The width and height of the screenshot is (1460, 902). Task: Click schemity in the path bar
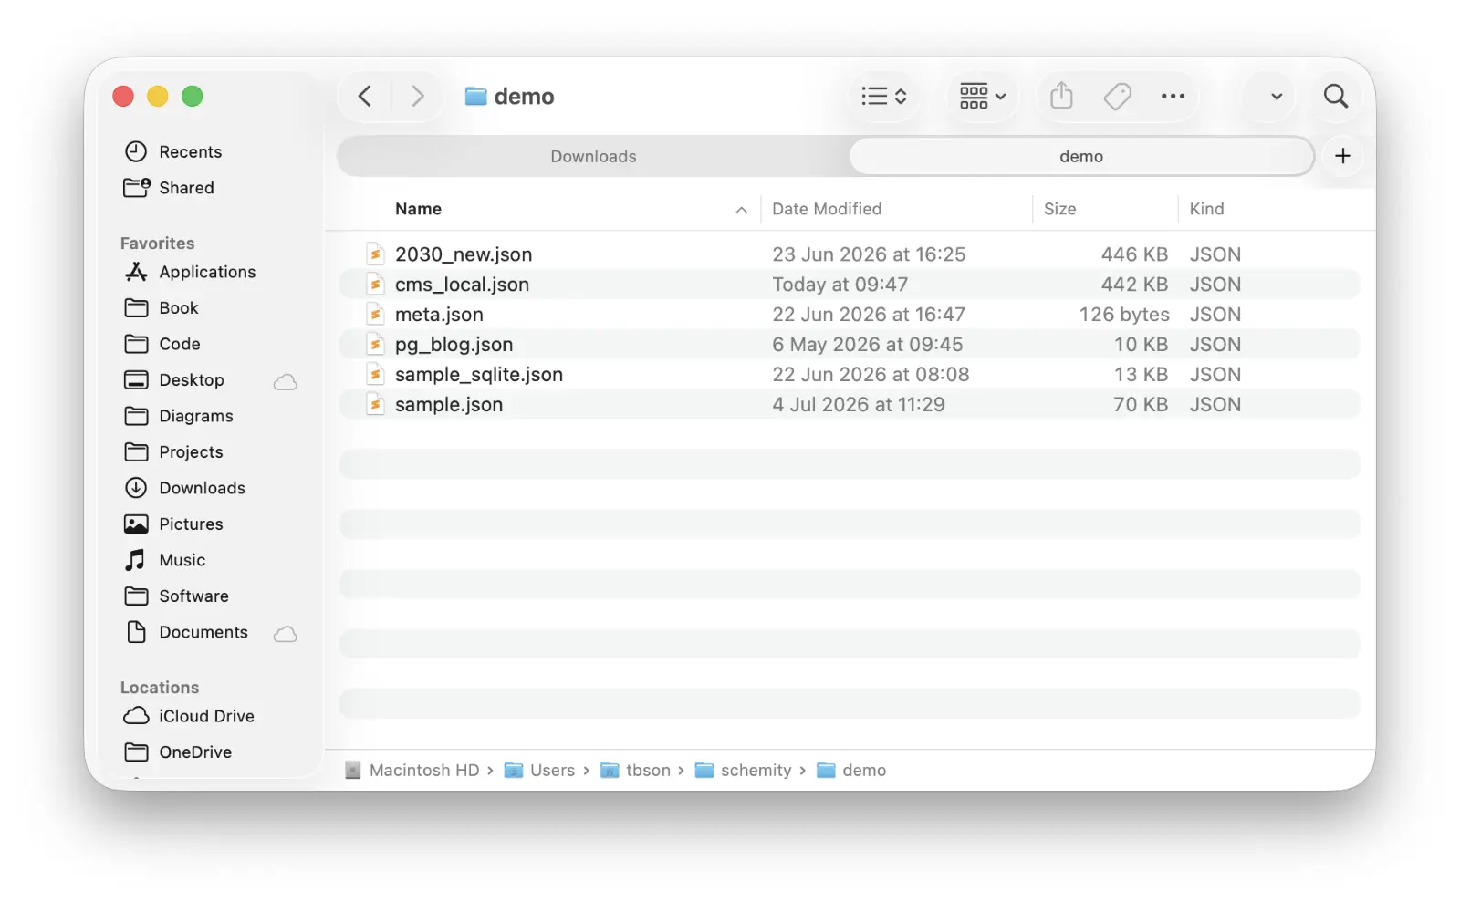click(744, 771)
